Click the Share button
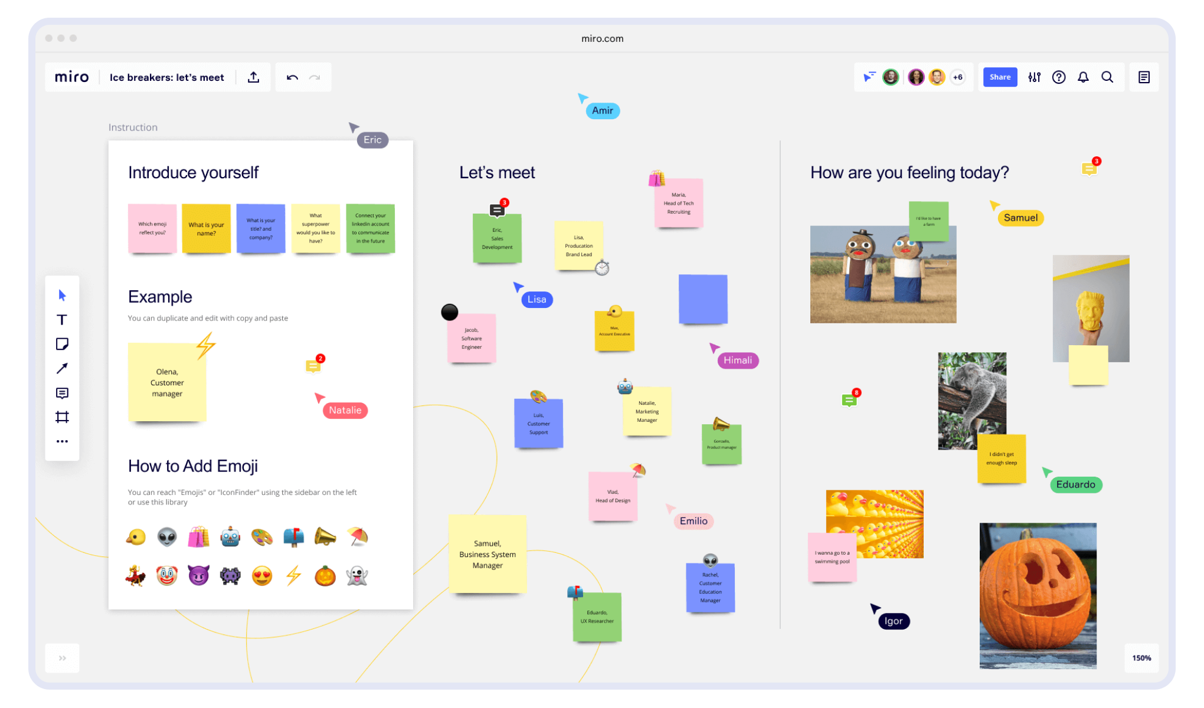 pyautogui.click(x=1000, y=77)
